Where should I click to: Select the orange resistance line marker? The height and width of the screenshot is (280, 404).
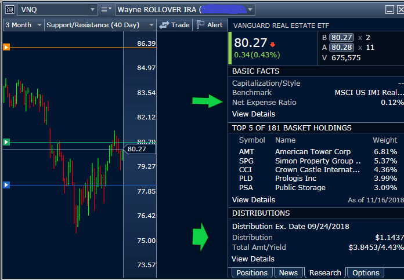click(x=6, y=47)
